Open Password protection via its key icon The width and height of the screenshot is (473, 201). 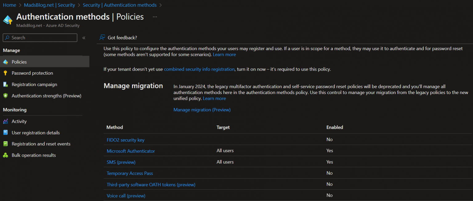point(6,73)
